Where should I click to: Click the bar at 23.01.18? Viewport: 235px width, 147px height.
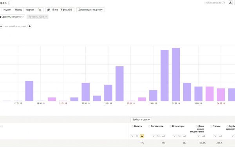coord(85,92)
